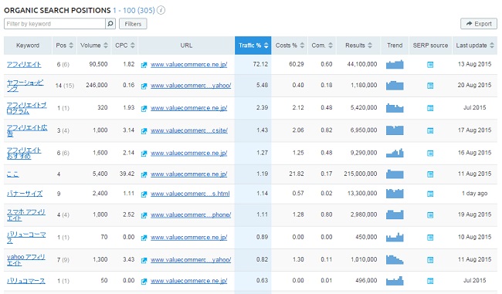Open the info icon next to Organic Search Positions
Image resolution: width=502 pixels, height=294 pixels.
161,10
